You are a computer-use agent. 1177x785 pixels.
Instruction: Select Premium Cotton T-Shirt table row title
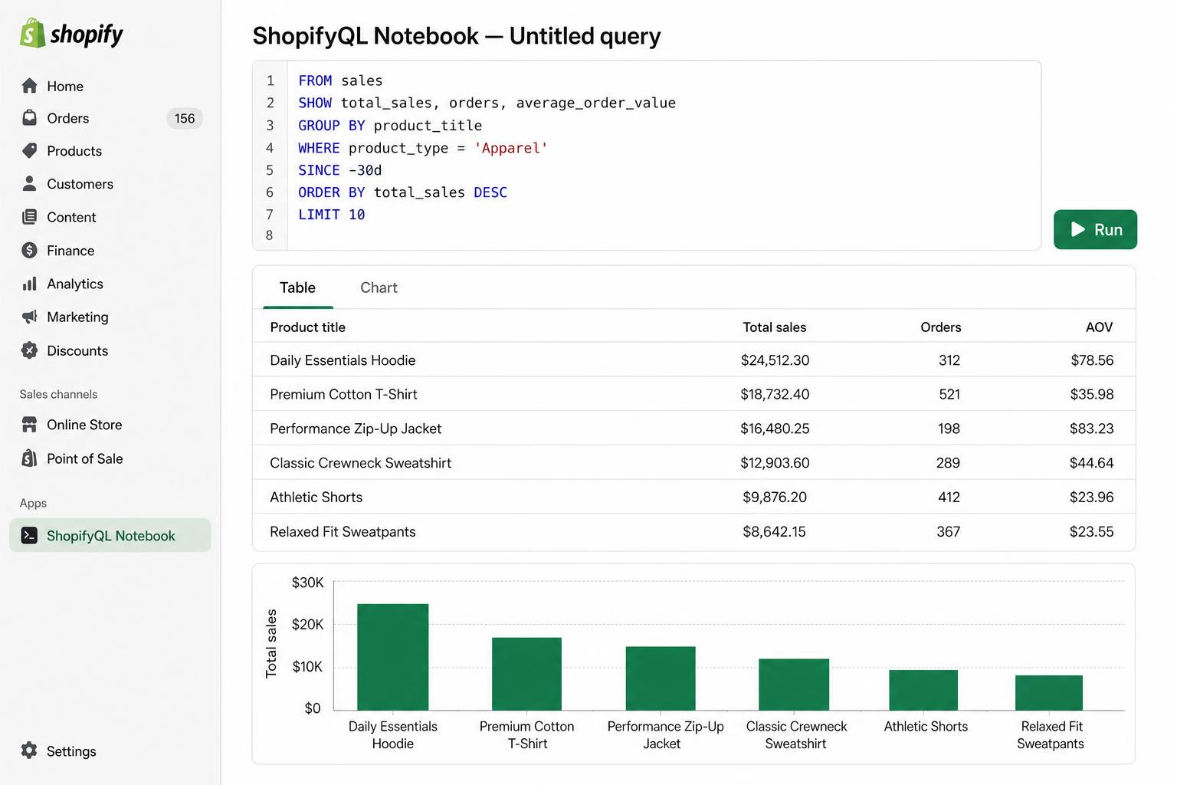pyautogui.click(x=343, y=394)
